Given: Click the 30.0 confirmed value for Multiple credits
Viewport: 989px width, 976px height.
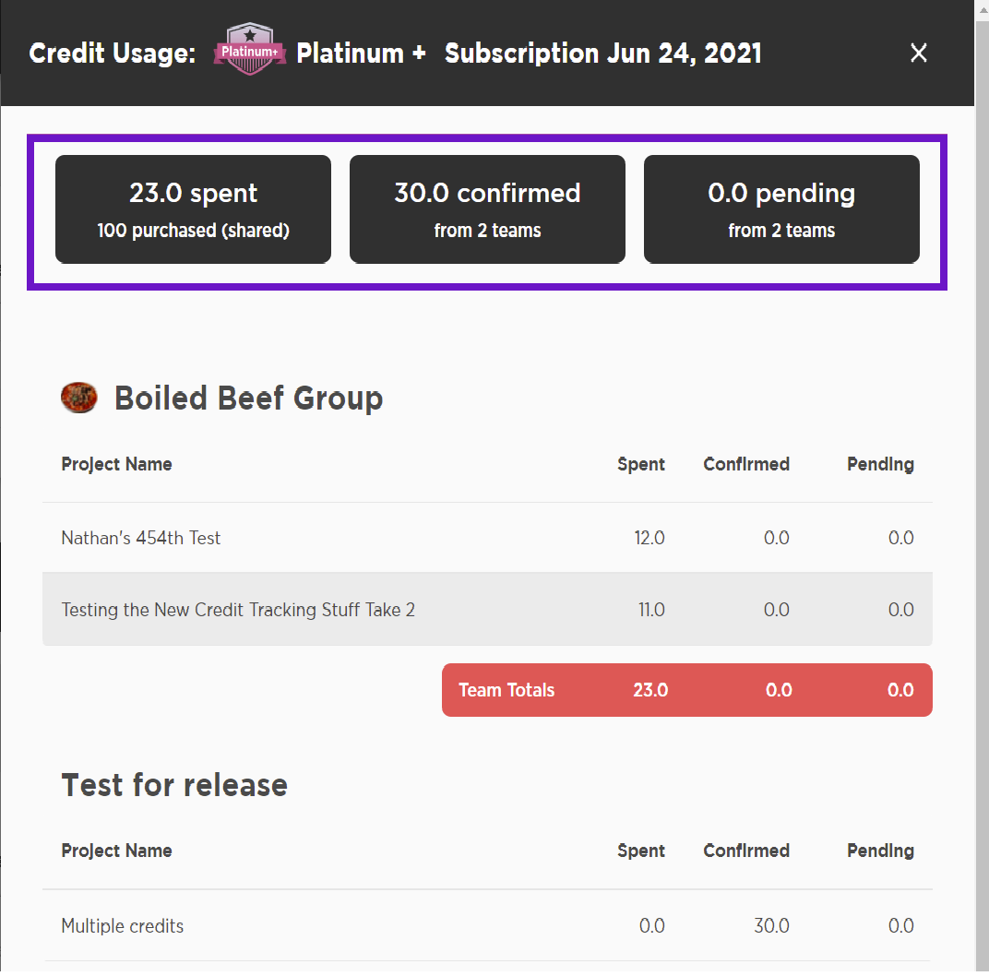Looking at the screenshot, I should pyautogui.click(x=771, y=925).
